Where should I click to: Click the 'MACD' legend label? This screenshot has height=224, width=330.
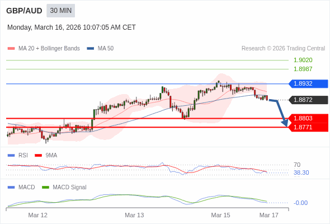tap(27, 188)
